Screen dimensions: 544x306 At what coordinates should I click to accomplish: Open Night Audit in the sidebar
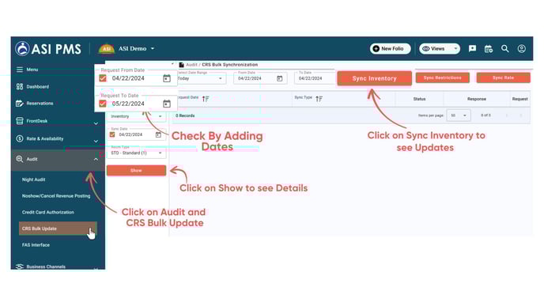[34, 179]
